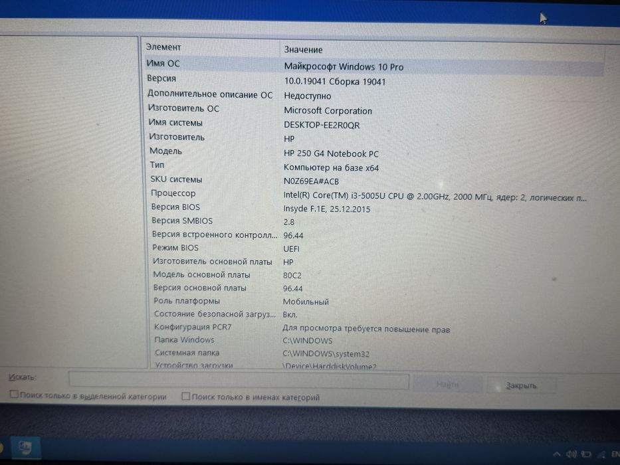
Task: Select the "Тип" row label
Action: 157,165
